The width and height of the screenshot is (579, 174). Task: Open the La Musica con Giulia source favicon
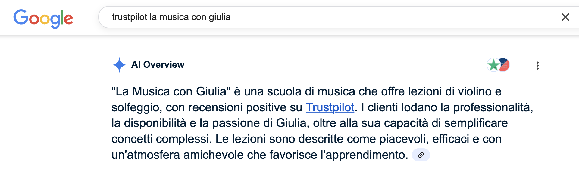coord(505,65)
